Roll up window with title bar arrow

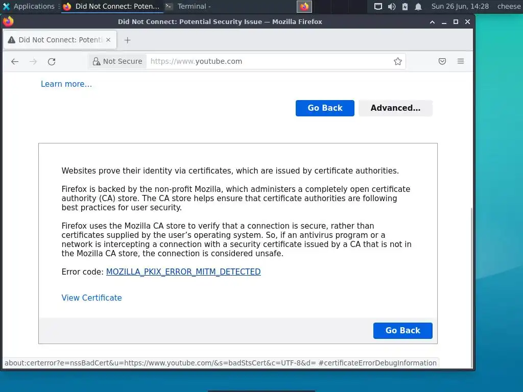[x=432, y=22]
